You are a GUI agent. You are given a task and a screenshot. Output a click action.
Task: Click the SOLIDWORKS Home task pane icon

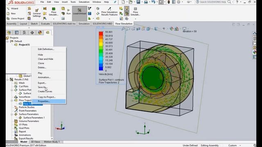pos(254,34)
